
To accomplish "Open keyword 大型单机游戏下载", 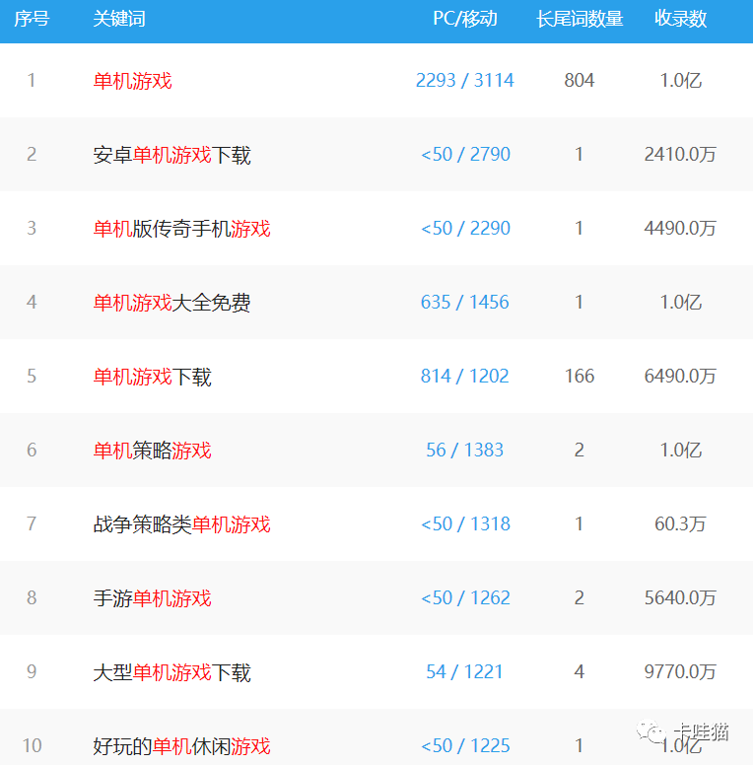I will [x=171, y=672].
